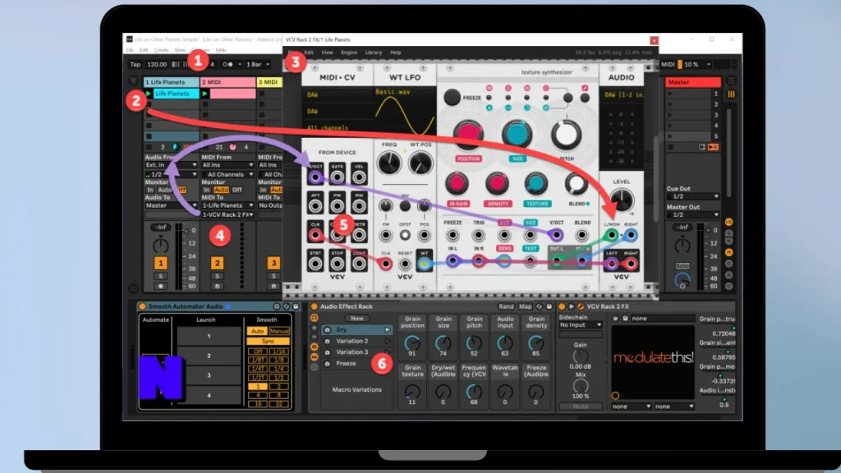Open the Master Out dropdown

pos(692,214)
